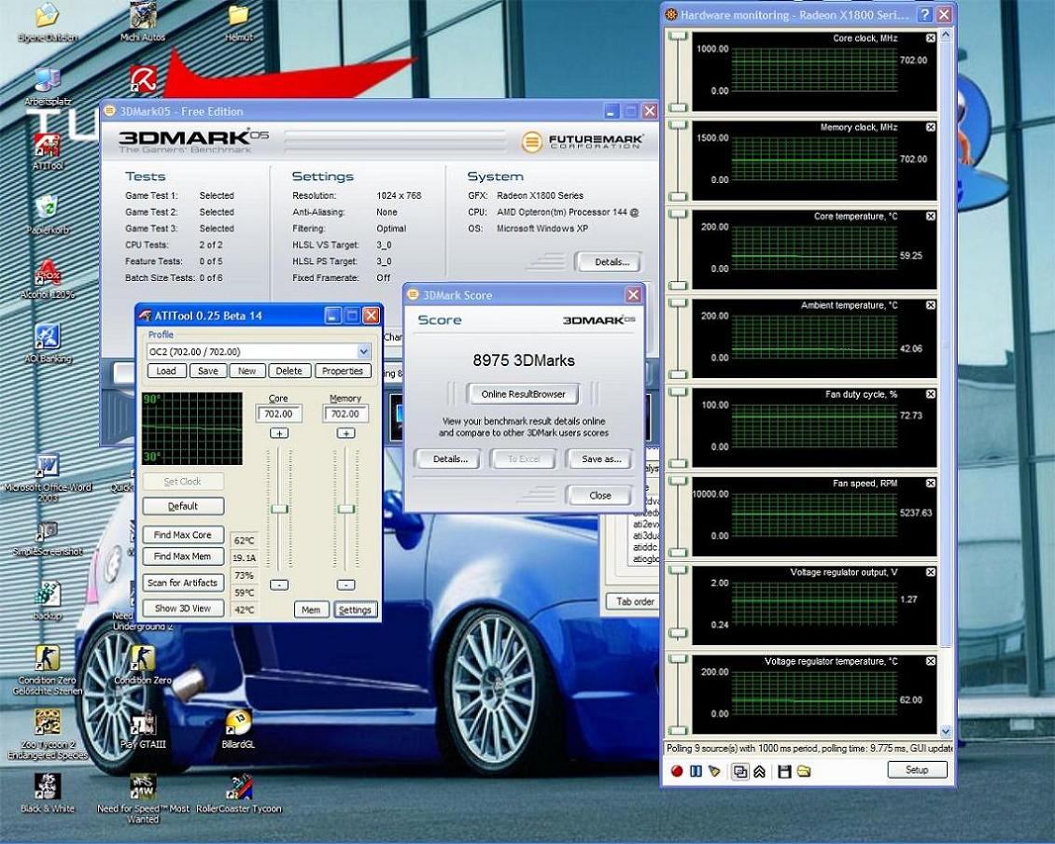The height and width of the screenshot is (844, 1055).
Task: Select Play GTAIII desktop shortcut
Action: point(143,729)
